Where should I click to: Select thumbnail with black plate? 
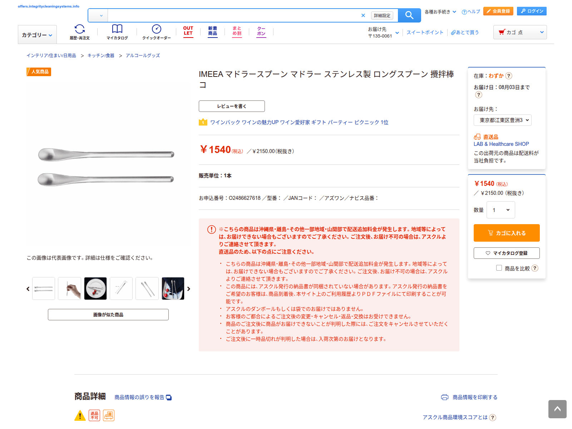click(x=95, y=289)
